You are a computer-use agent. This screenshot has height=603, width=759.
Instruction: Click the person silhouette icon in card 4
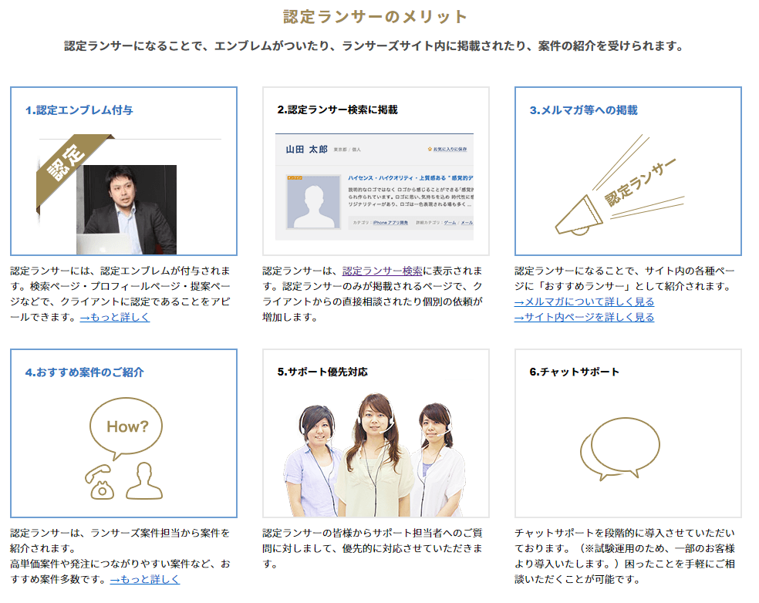click(143, 481)
